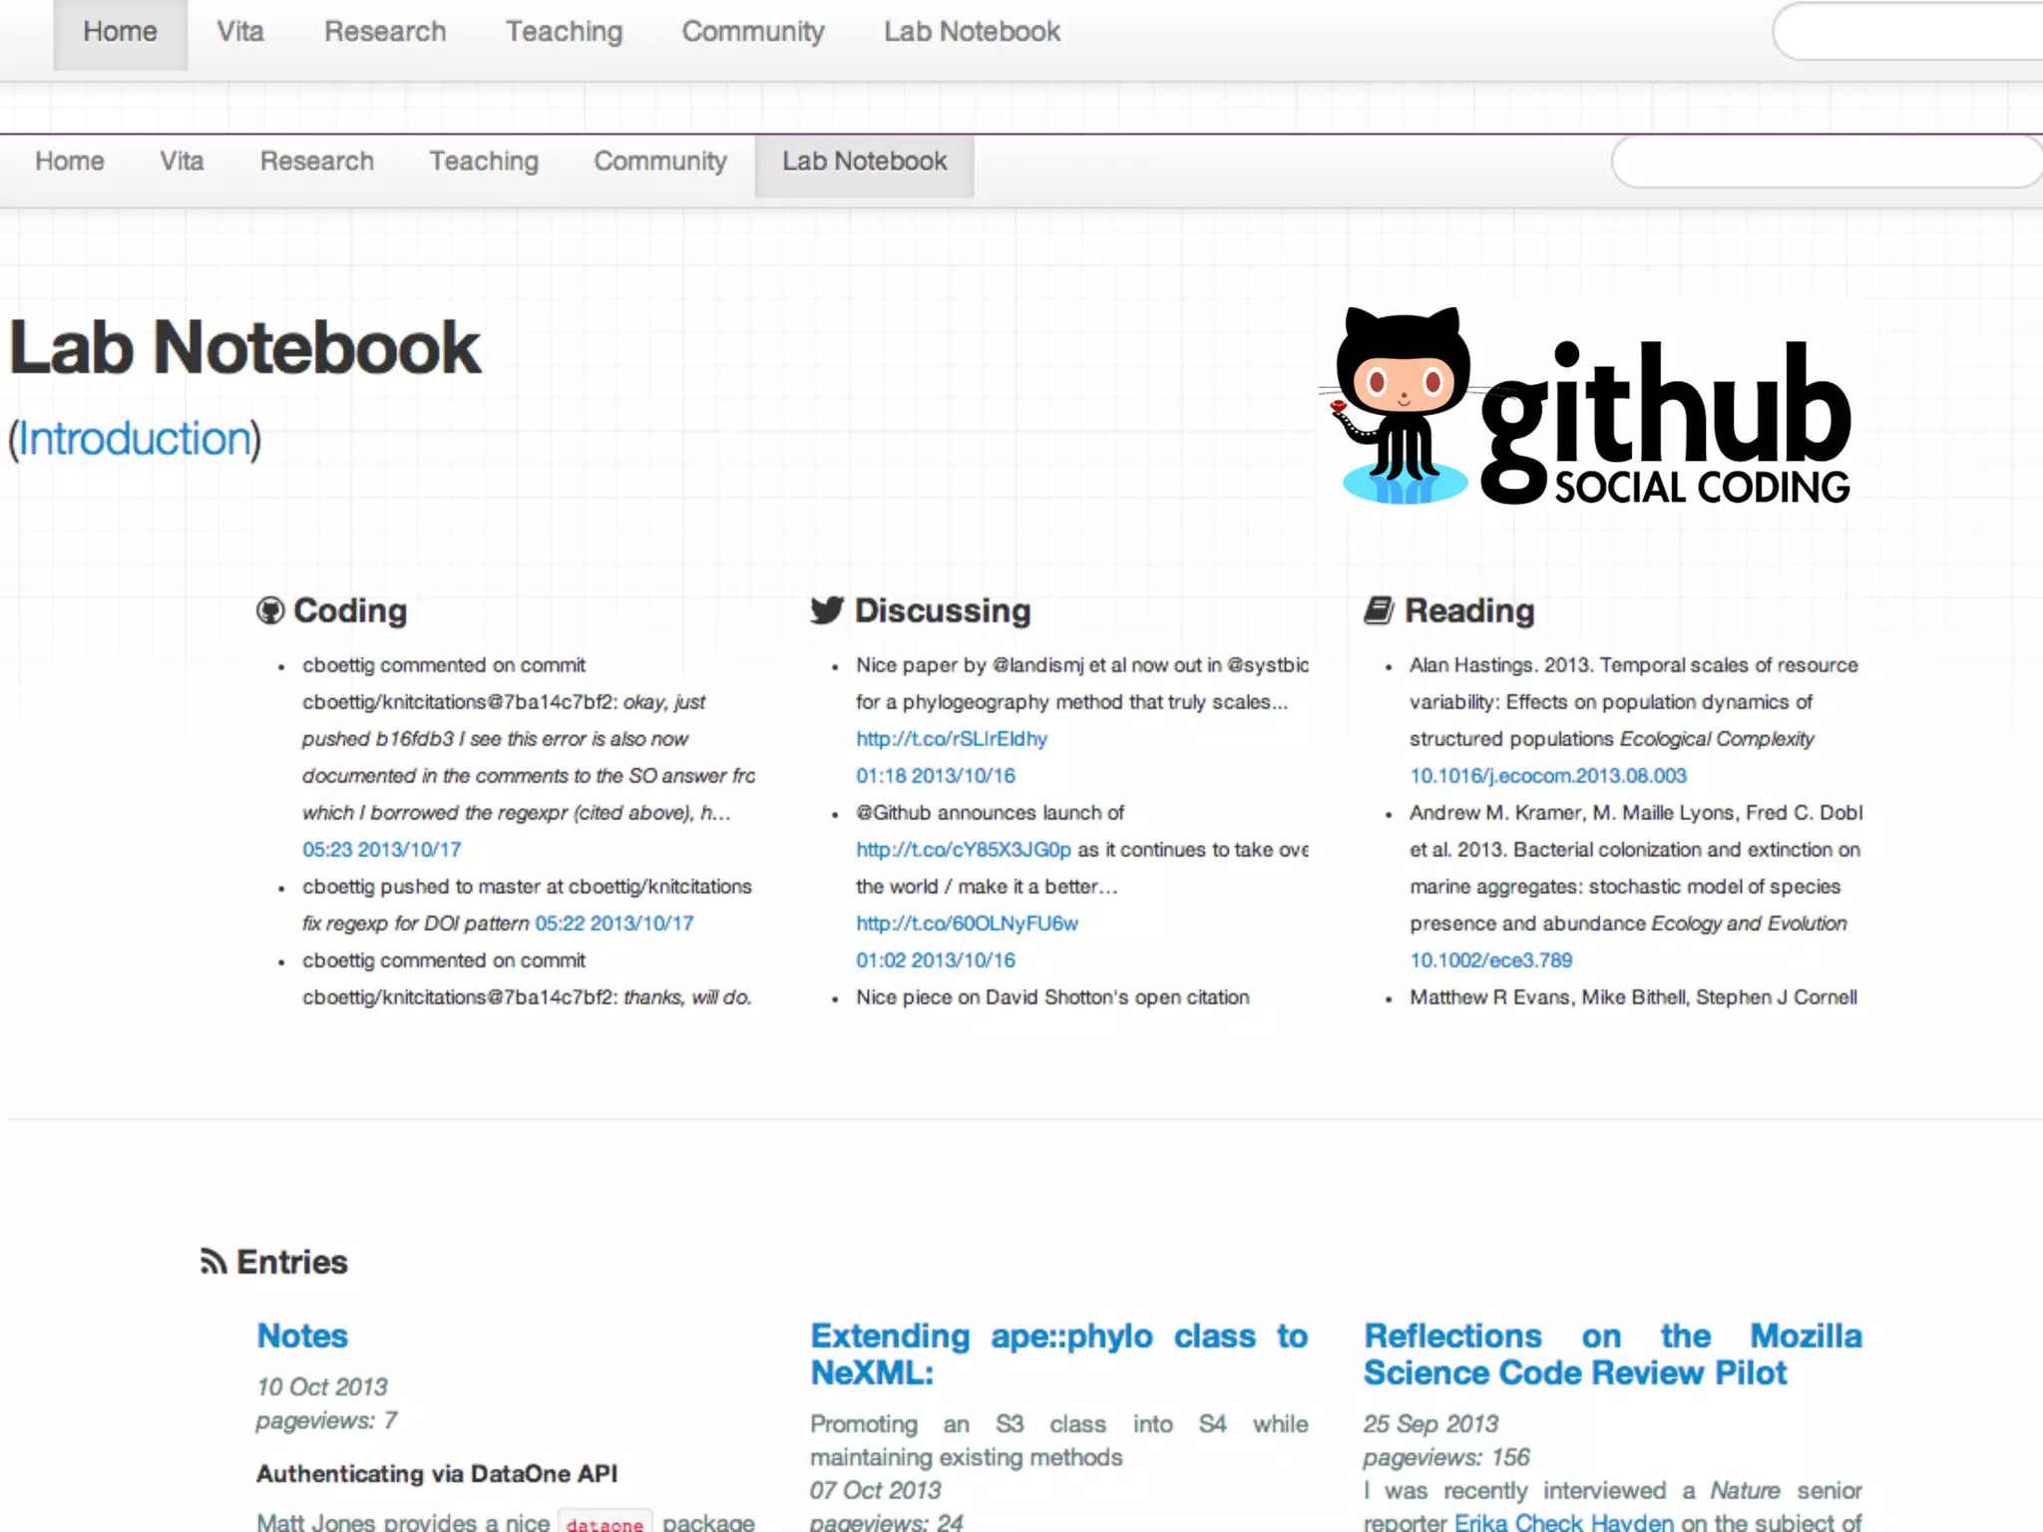Screen dimensions: 2043x1532
Task: Open Community in the second navbar
Action: pyautogui.click(x=660, y=162)
